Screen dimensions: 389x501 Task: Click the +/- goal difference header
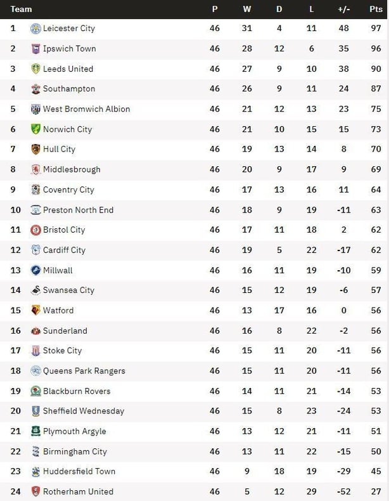click(x=343, y=10)
